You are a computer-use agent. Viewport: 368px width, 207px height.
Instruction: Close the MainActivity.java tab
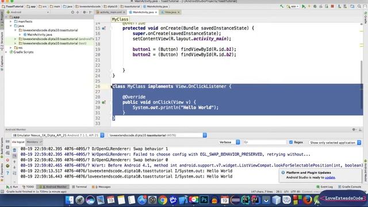pos(156,12)
